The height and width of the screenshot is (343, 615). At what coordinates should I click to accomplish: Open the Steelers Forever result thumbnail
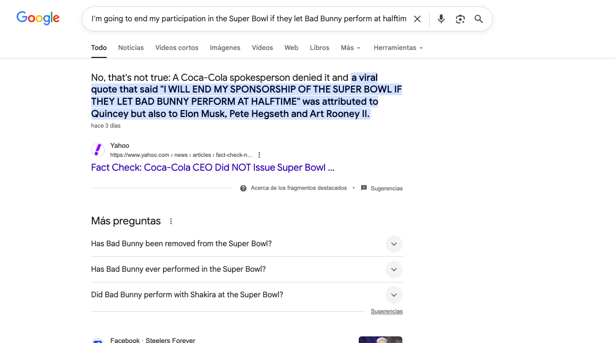(x=380, y=340)
